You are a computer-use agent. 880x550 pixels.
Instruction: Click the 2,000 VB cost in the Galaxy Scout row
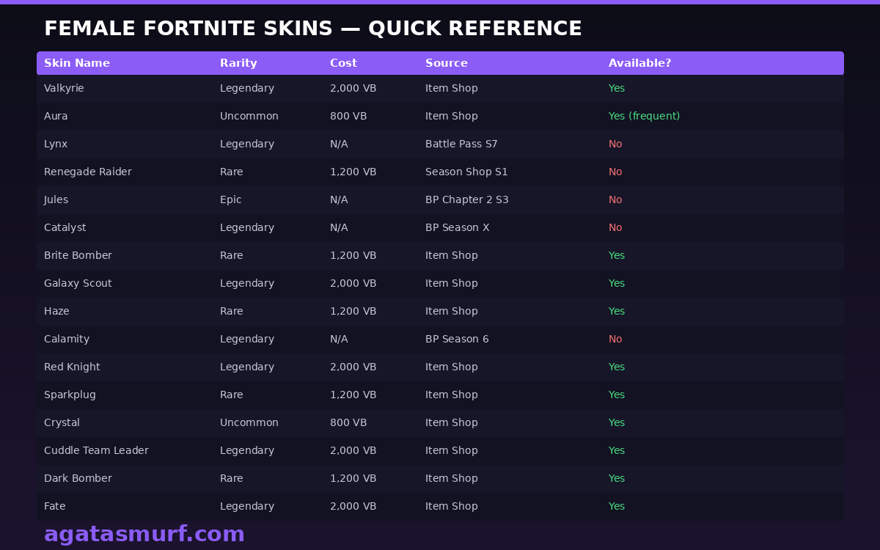pyautogui.click(x=353, y=283)
